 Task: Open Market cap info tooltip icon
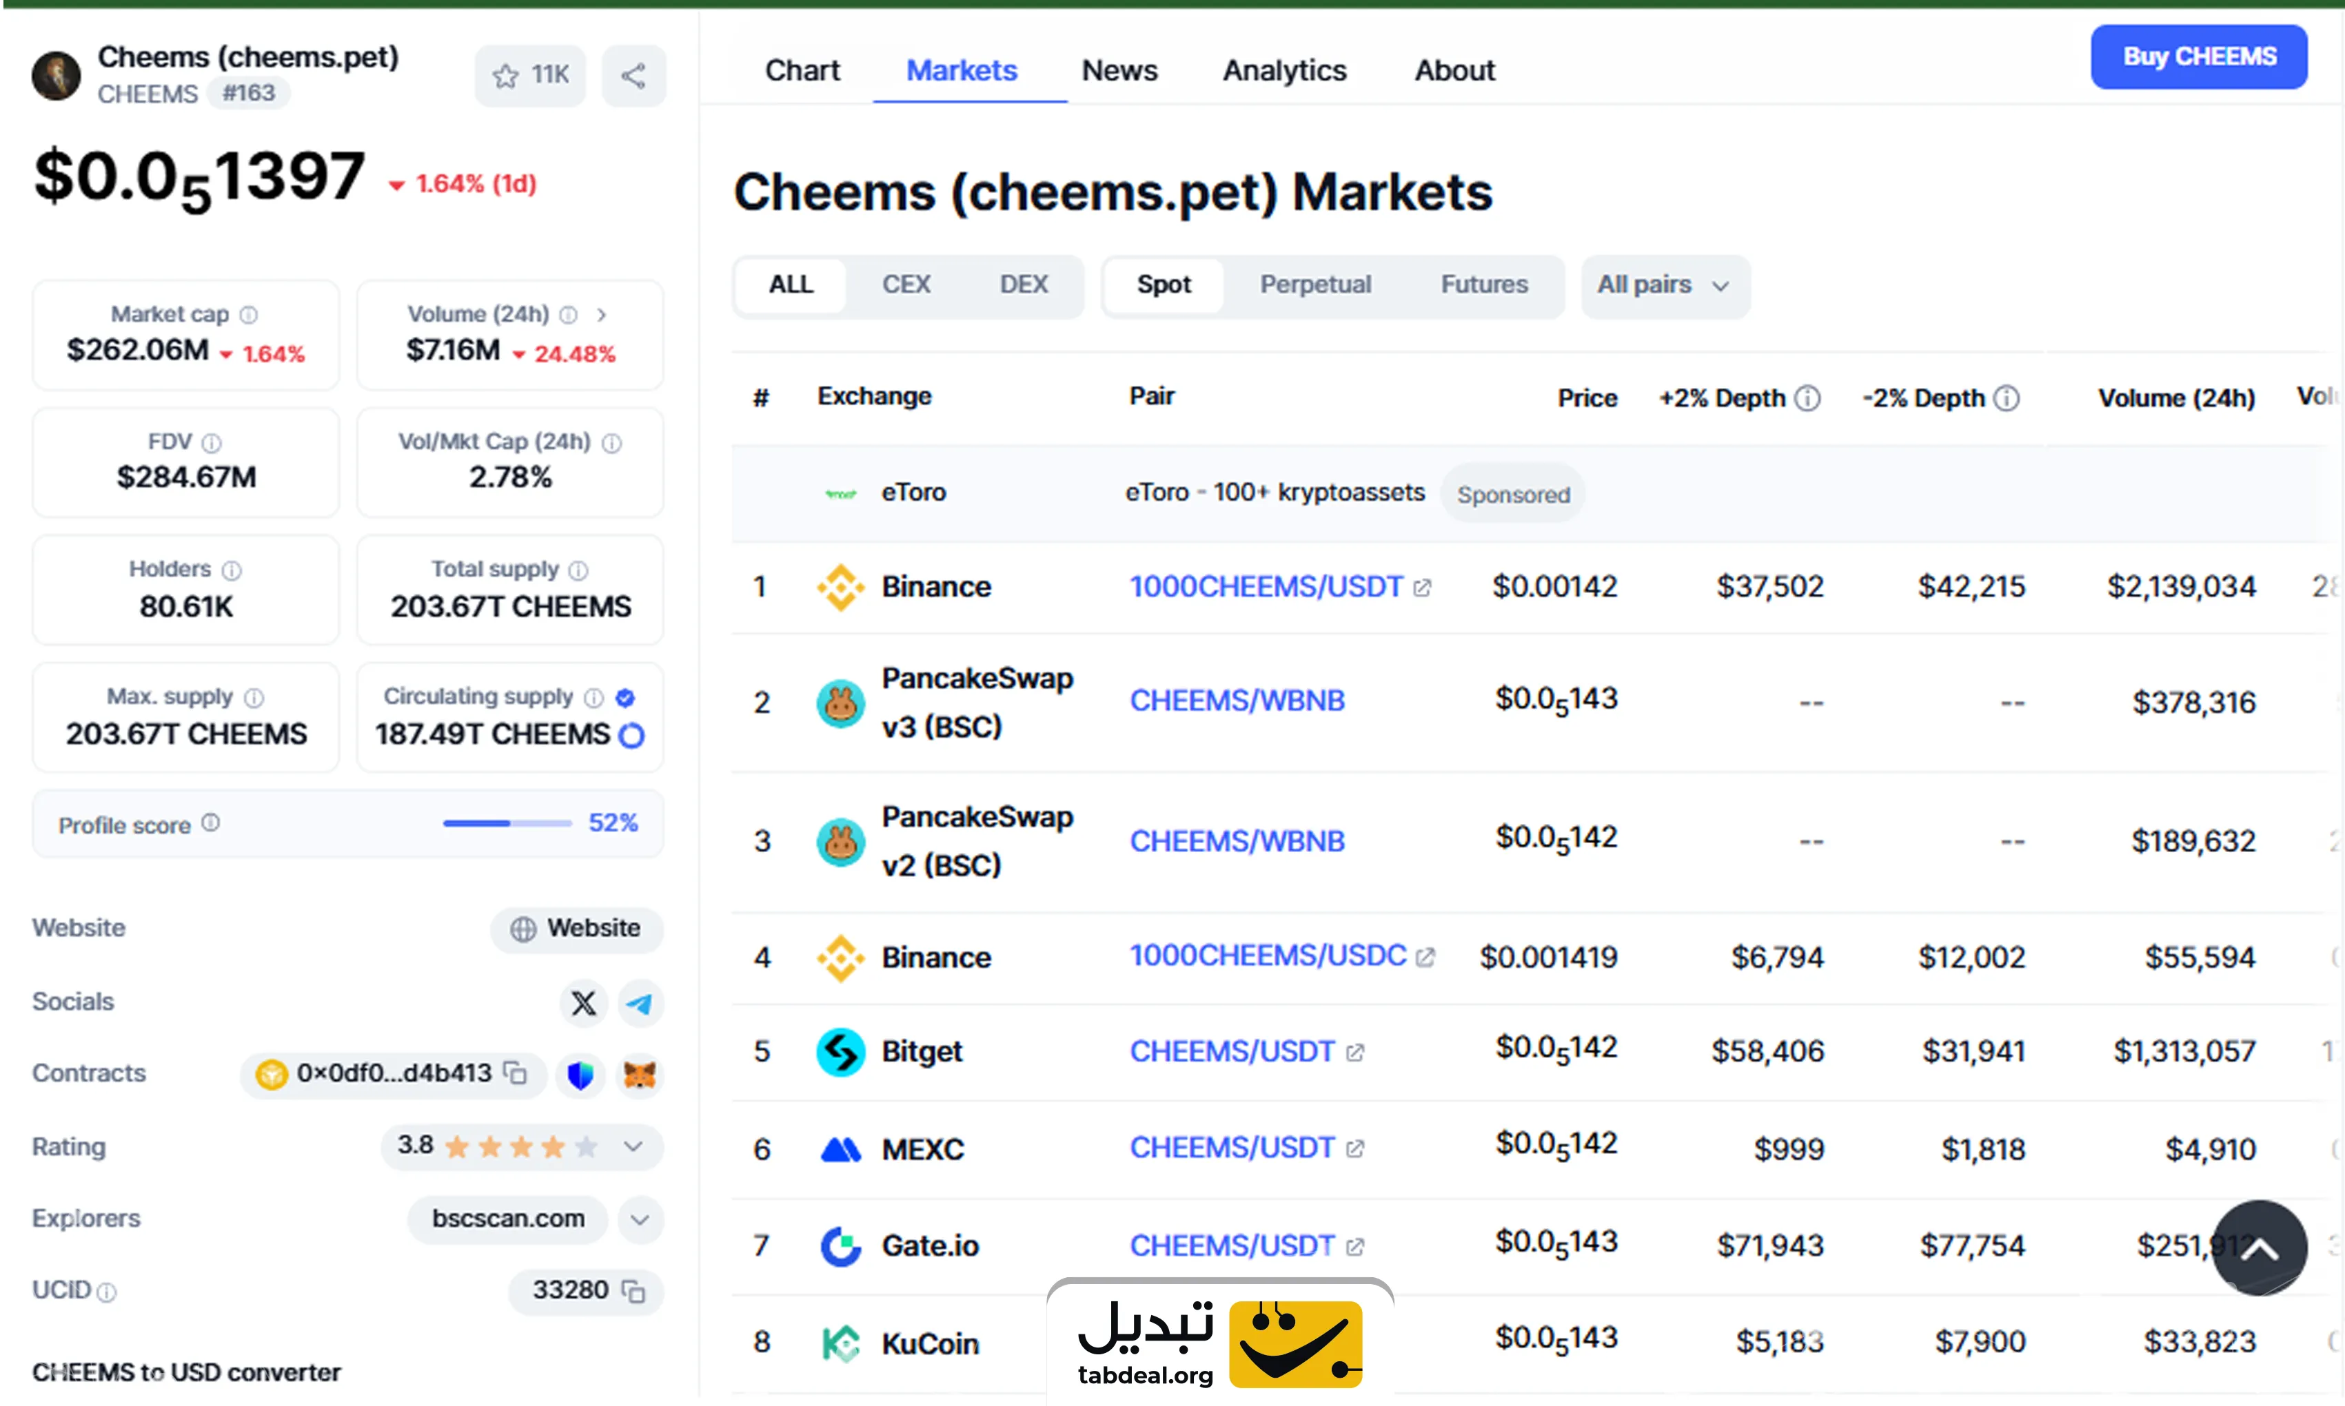tap(248, 315)
